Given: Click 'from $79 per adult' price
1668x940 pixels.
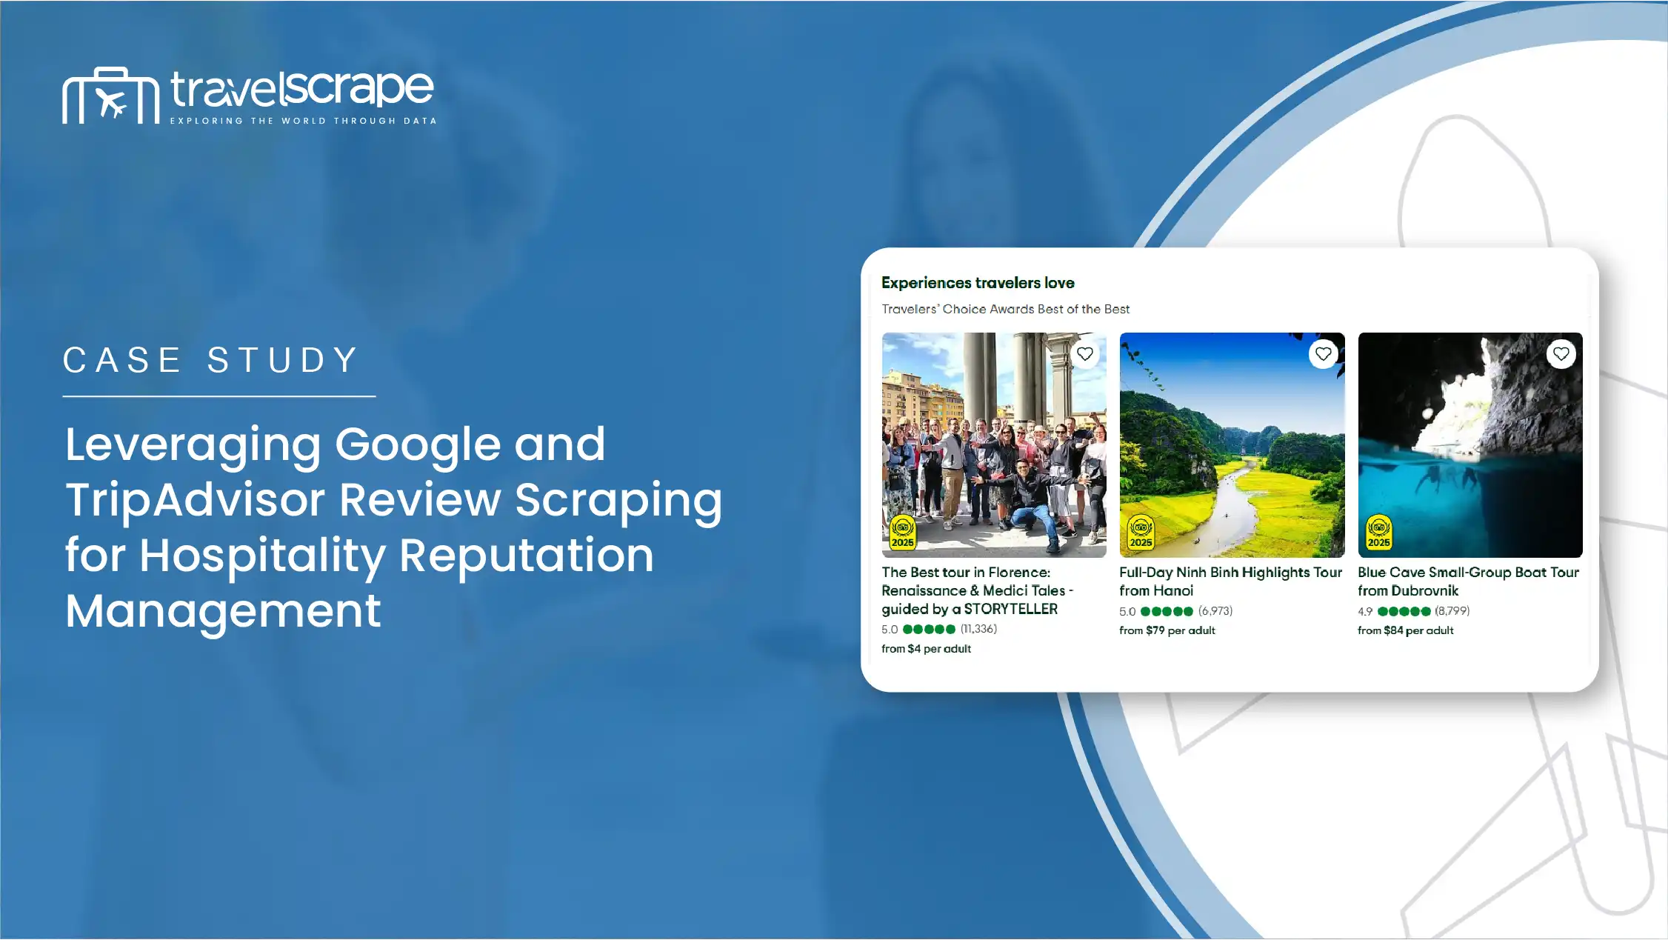Looking at the screenshot, I should point(1167,630).
